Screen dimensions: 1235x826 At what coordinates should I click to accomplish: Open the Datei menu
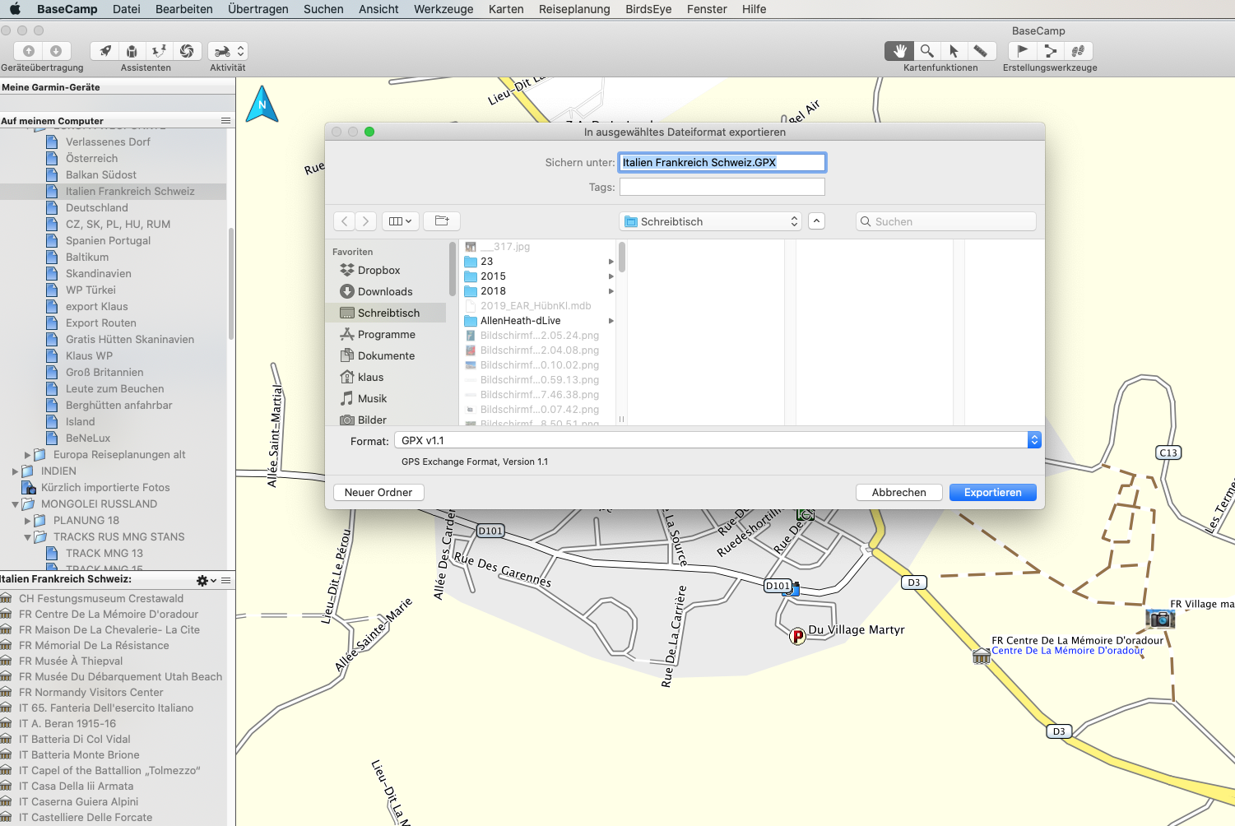[x=126, y=9]
